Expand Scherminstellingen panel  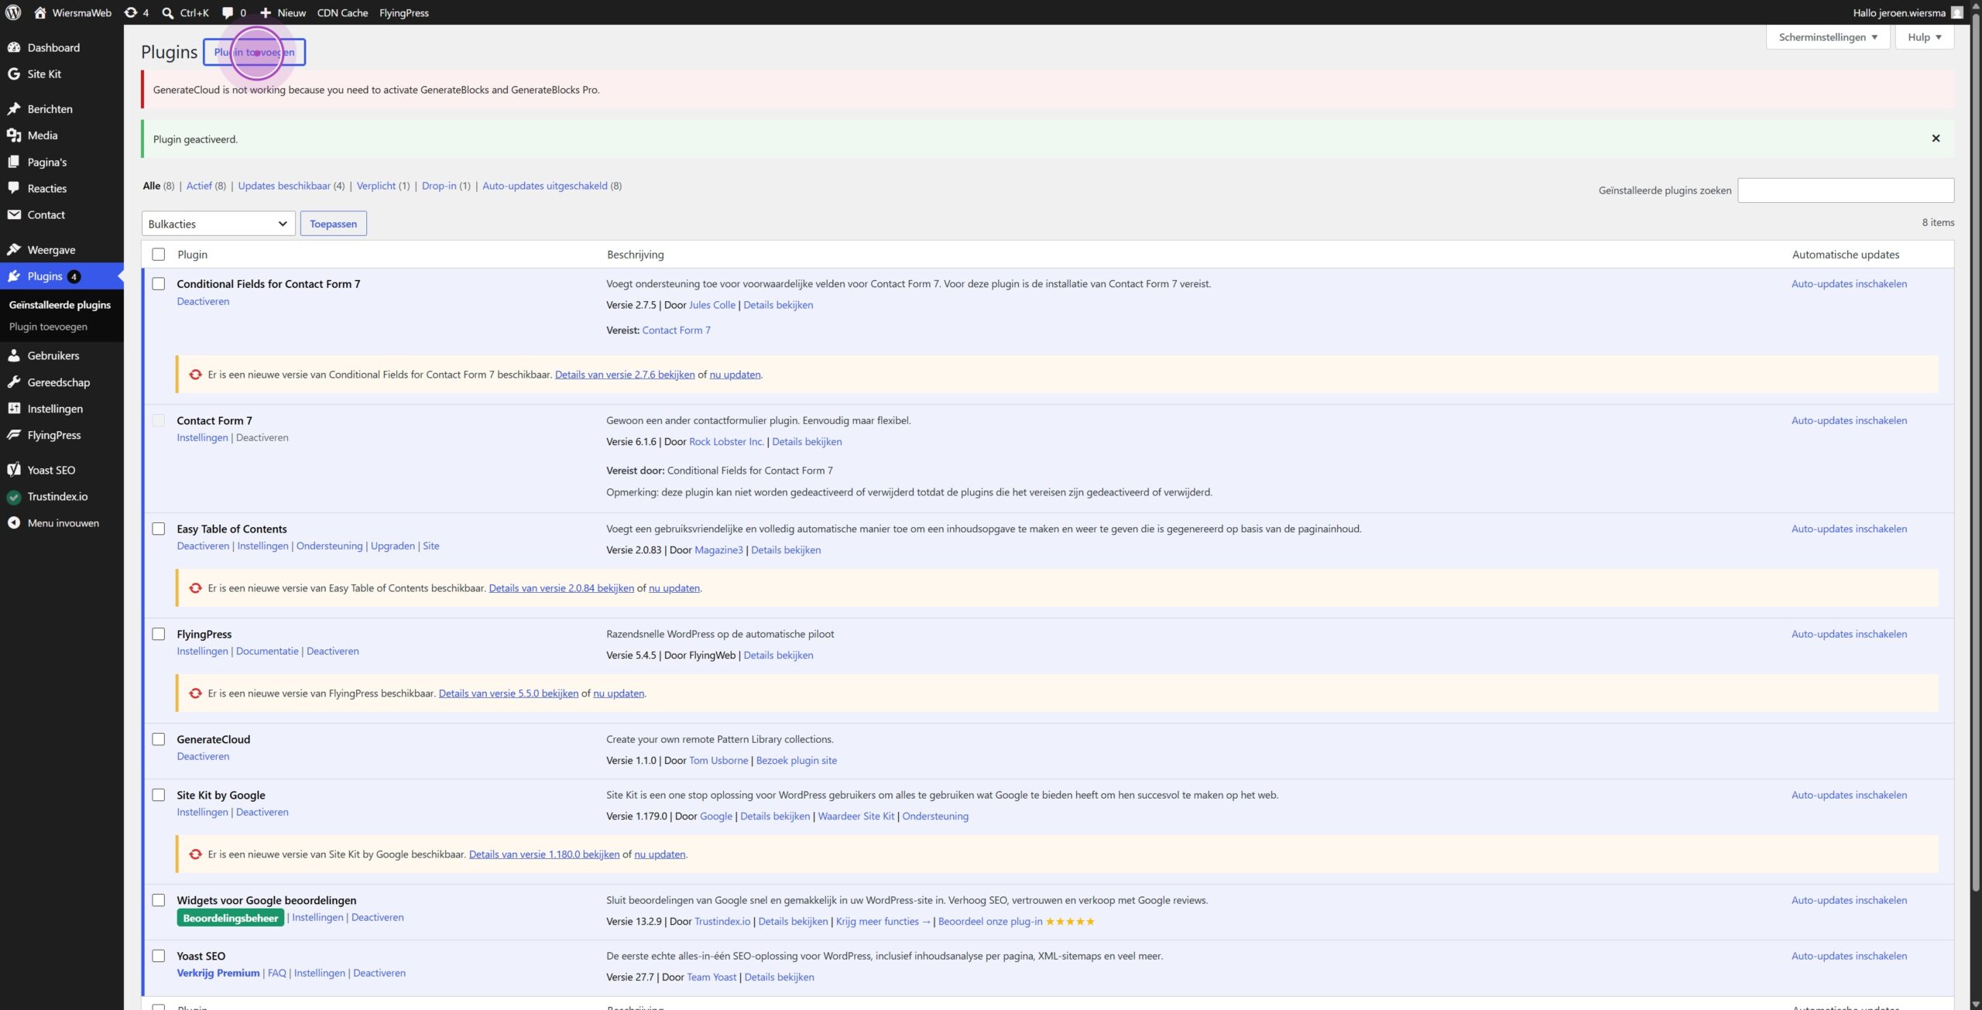tap(1828, 36)
